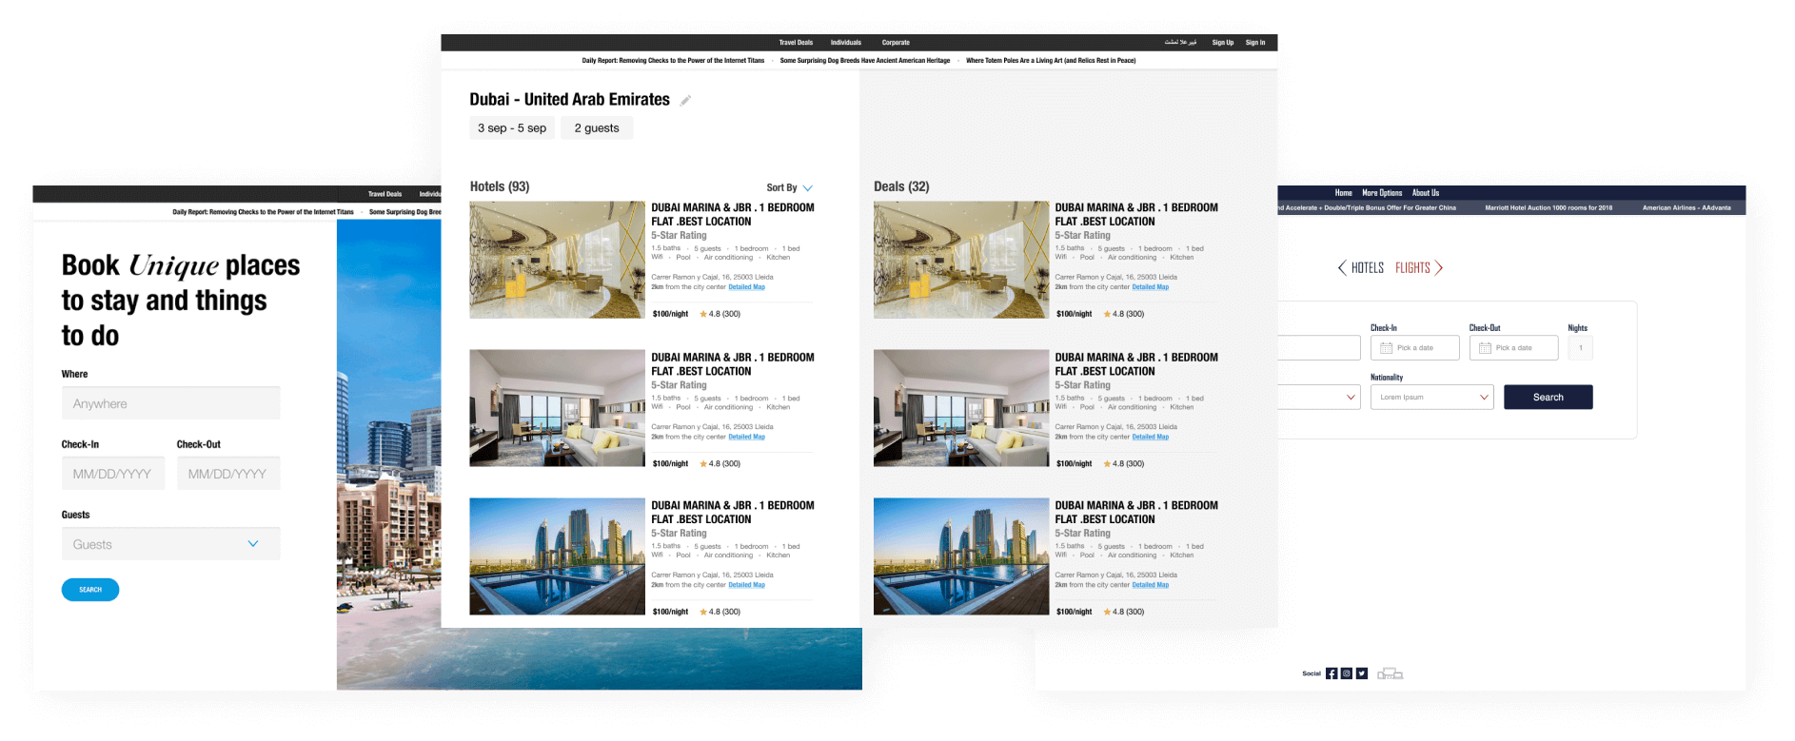Click the Check-Out MM/DD/YYYY field
Screen dimensions: 1795x741
click(x=228, y=474)
